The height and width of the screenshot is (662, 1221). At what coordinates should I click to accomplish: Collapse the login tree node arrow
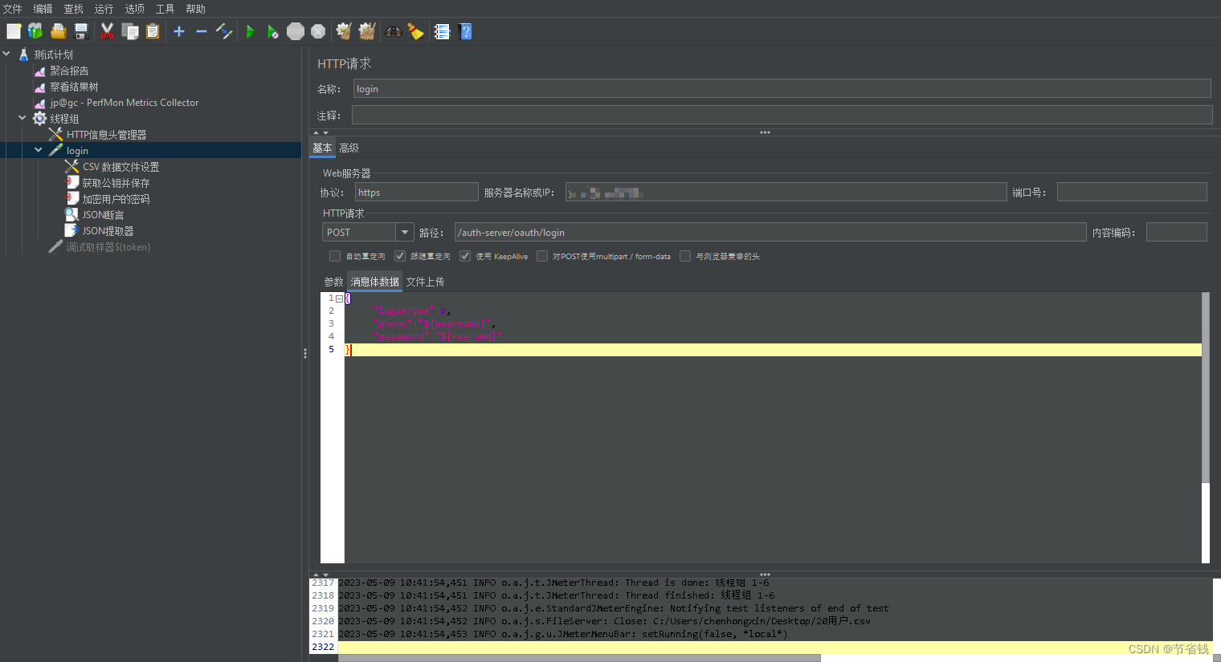pyautogui.click(x=39, y=150)
